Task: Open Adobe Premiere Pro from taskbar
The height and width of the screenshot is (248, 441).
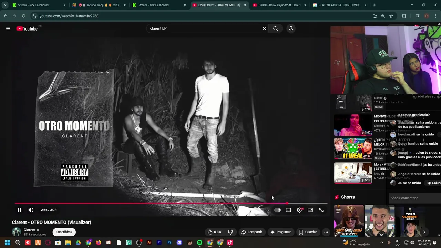Action: coord(159,242)
